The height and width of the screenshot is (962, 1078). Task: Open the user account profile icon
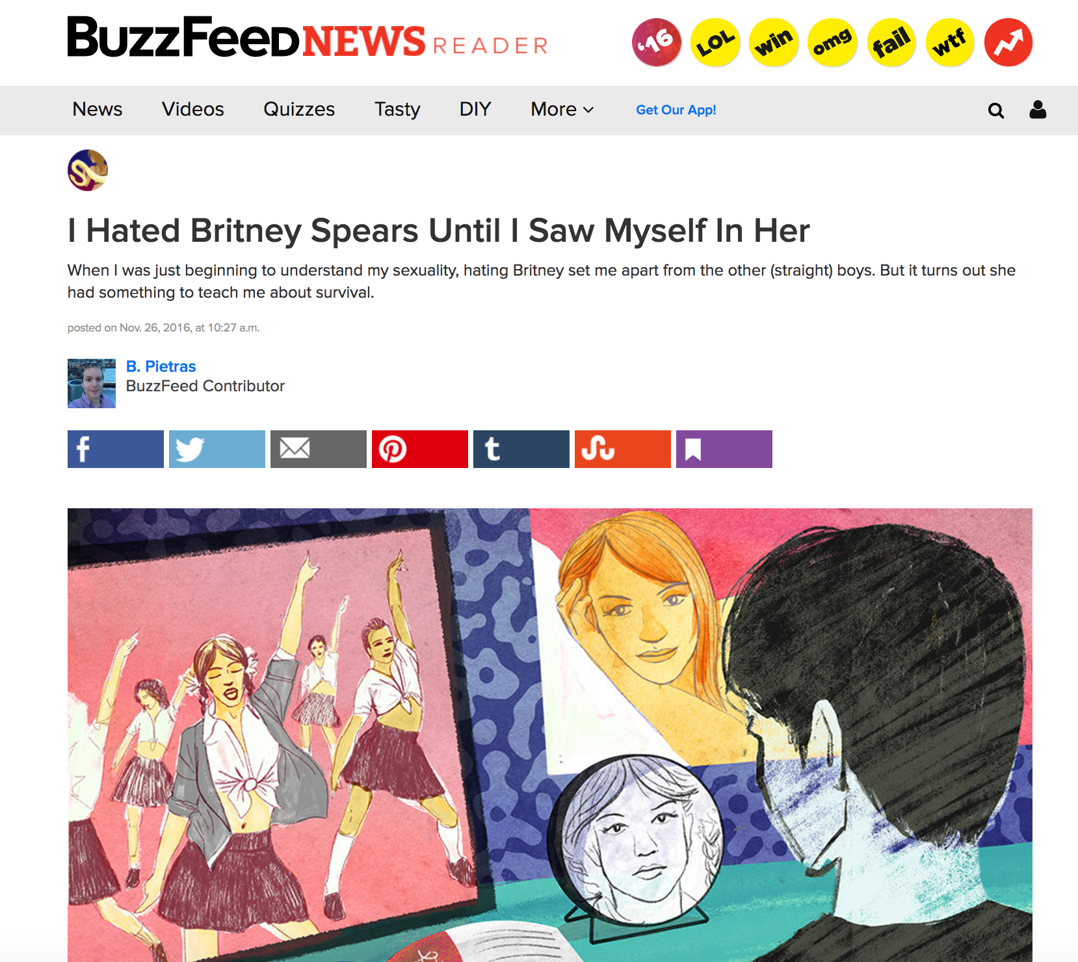coord(1038,109)
